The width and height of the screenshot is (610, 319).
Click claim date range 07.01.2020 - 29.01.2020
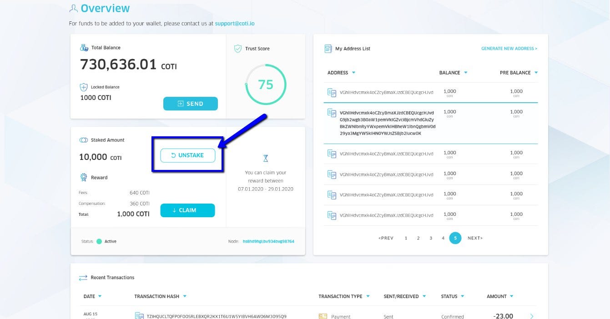[266, 189]
